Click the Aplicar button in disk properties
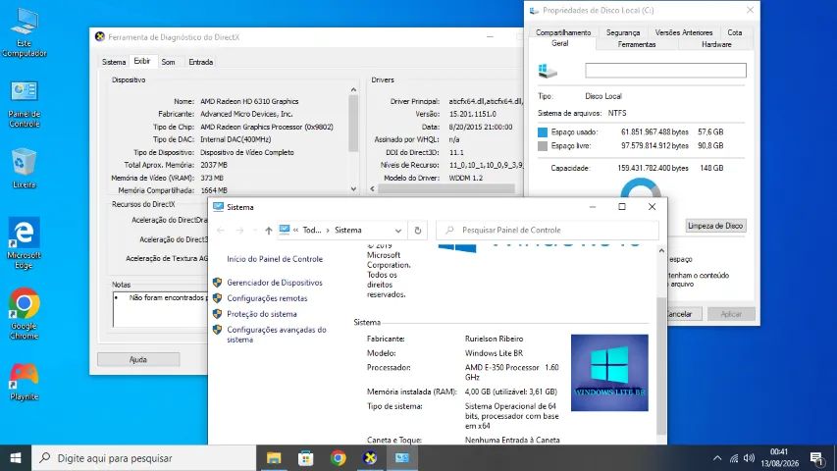The height and width of the screenshot is (471, 837). click(x=731, y=314)
